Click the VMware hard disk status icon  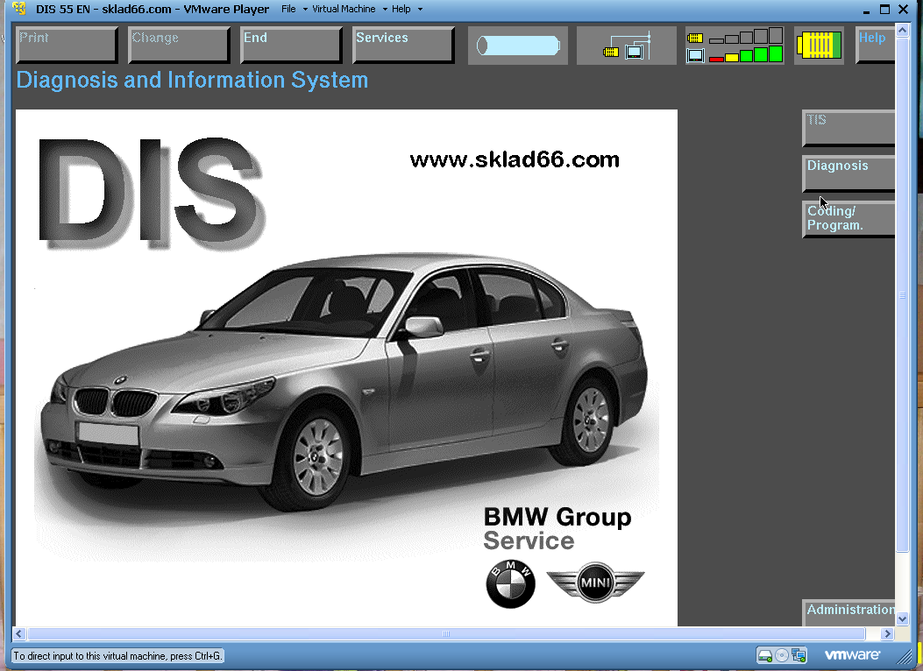pyautogui.click(x=764, y=655)
